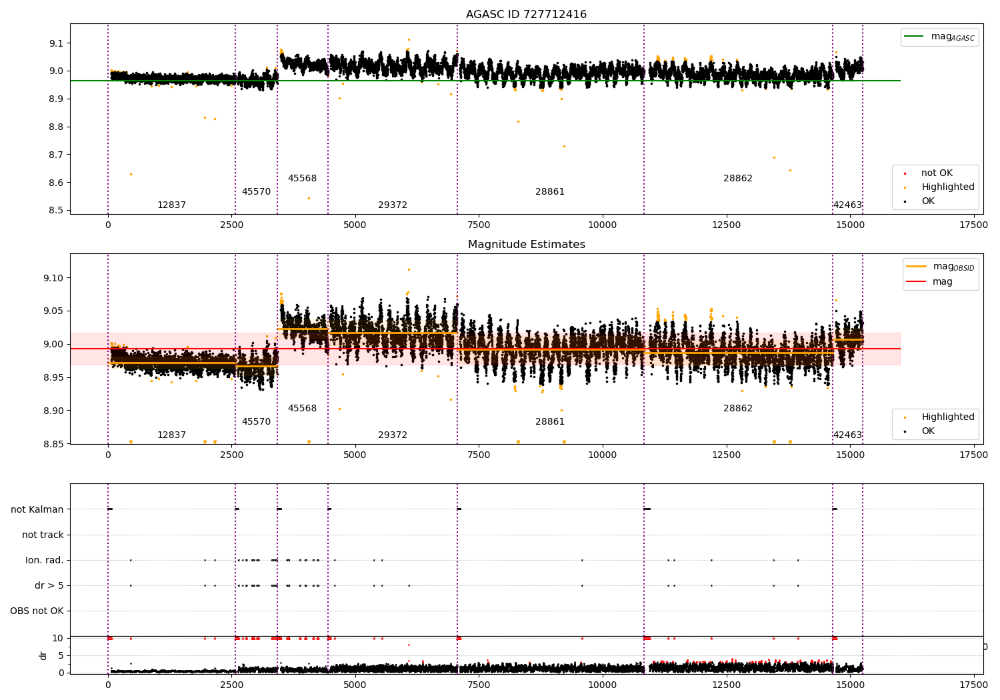The width and height of the screenshot is (1000, 700).
Task: Click obsid label 12837 in the Magnitude Estimates plot
Action: tap(171, 435)
